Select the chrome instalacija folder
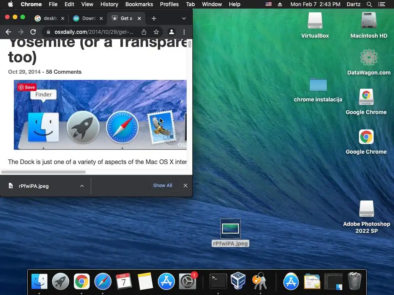 tap(318, 90)
